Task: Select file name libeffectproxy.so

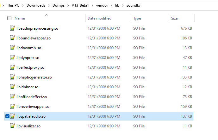Action: 30,67
